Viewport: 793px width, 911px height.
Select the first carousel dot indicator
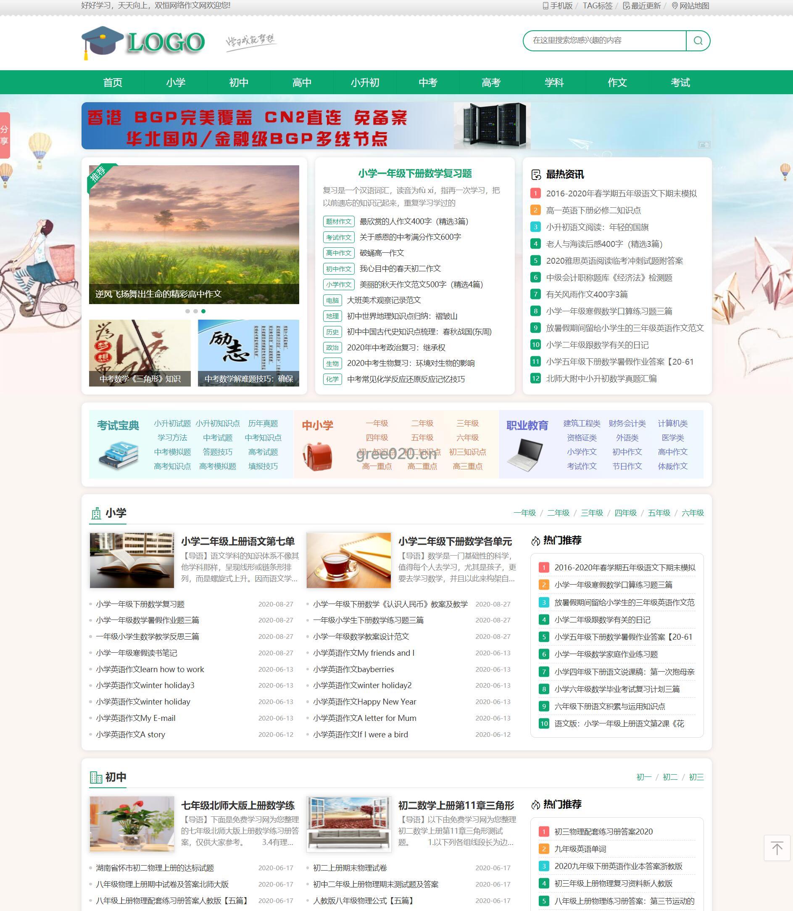pos(187,311)
